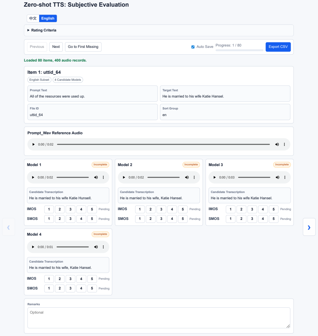Jump to the first missing item
318x336 pixels.
point(83,47)
